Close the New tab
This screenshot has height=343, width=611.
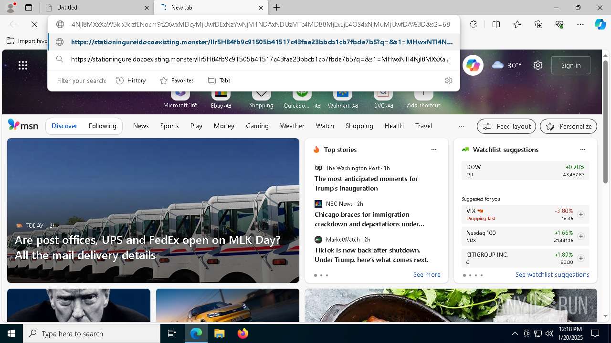click(x=261, y=8)
